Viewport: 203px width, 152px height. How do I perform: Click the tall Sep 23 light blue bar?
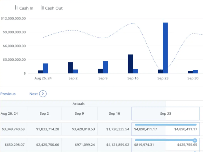(166, 47)
